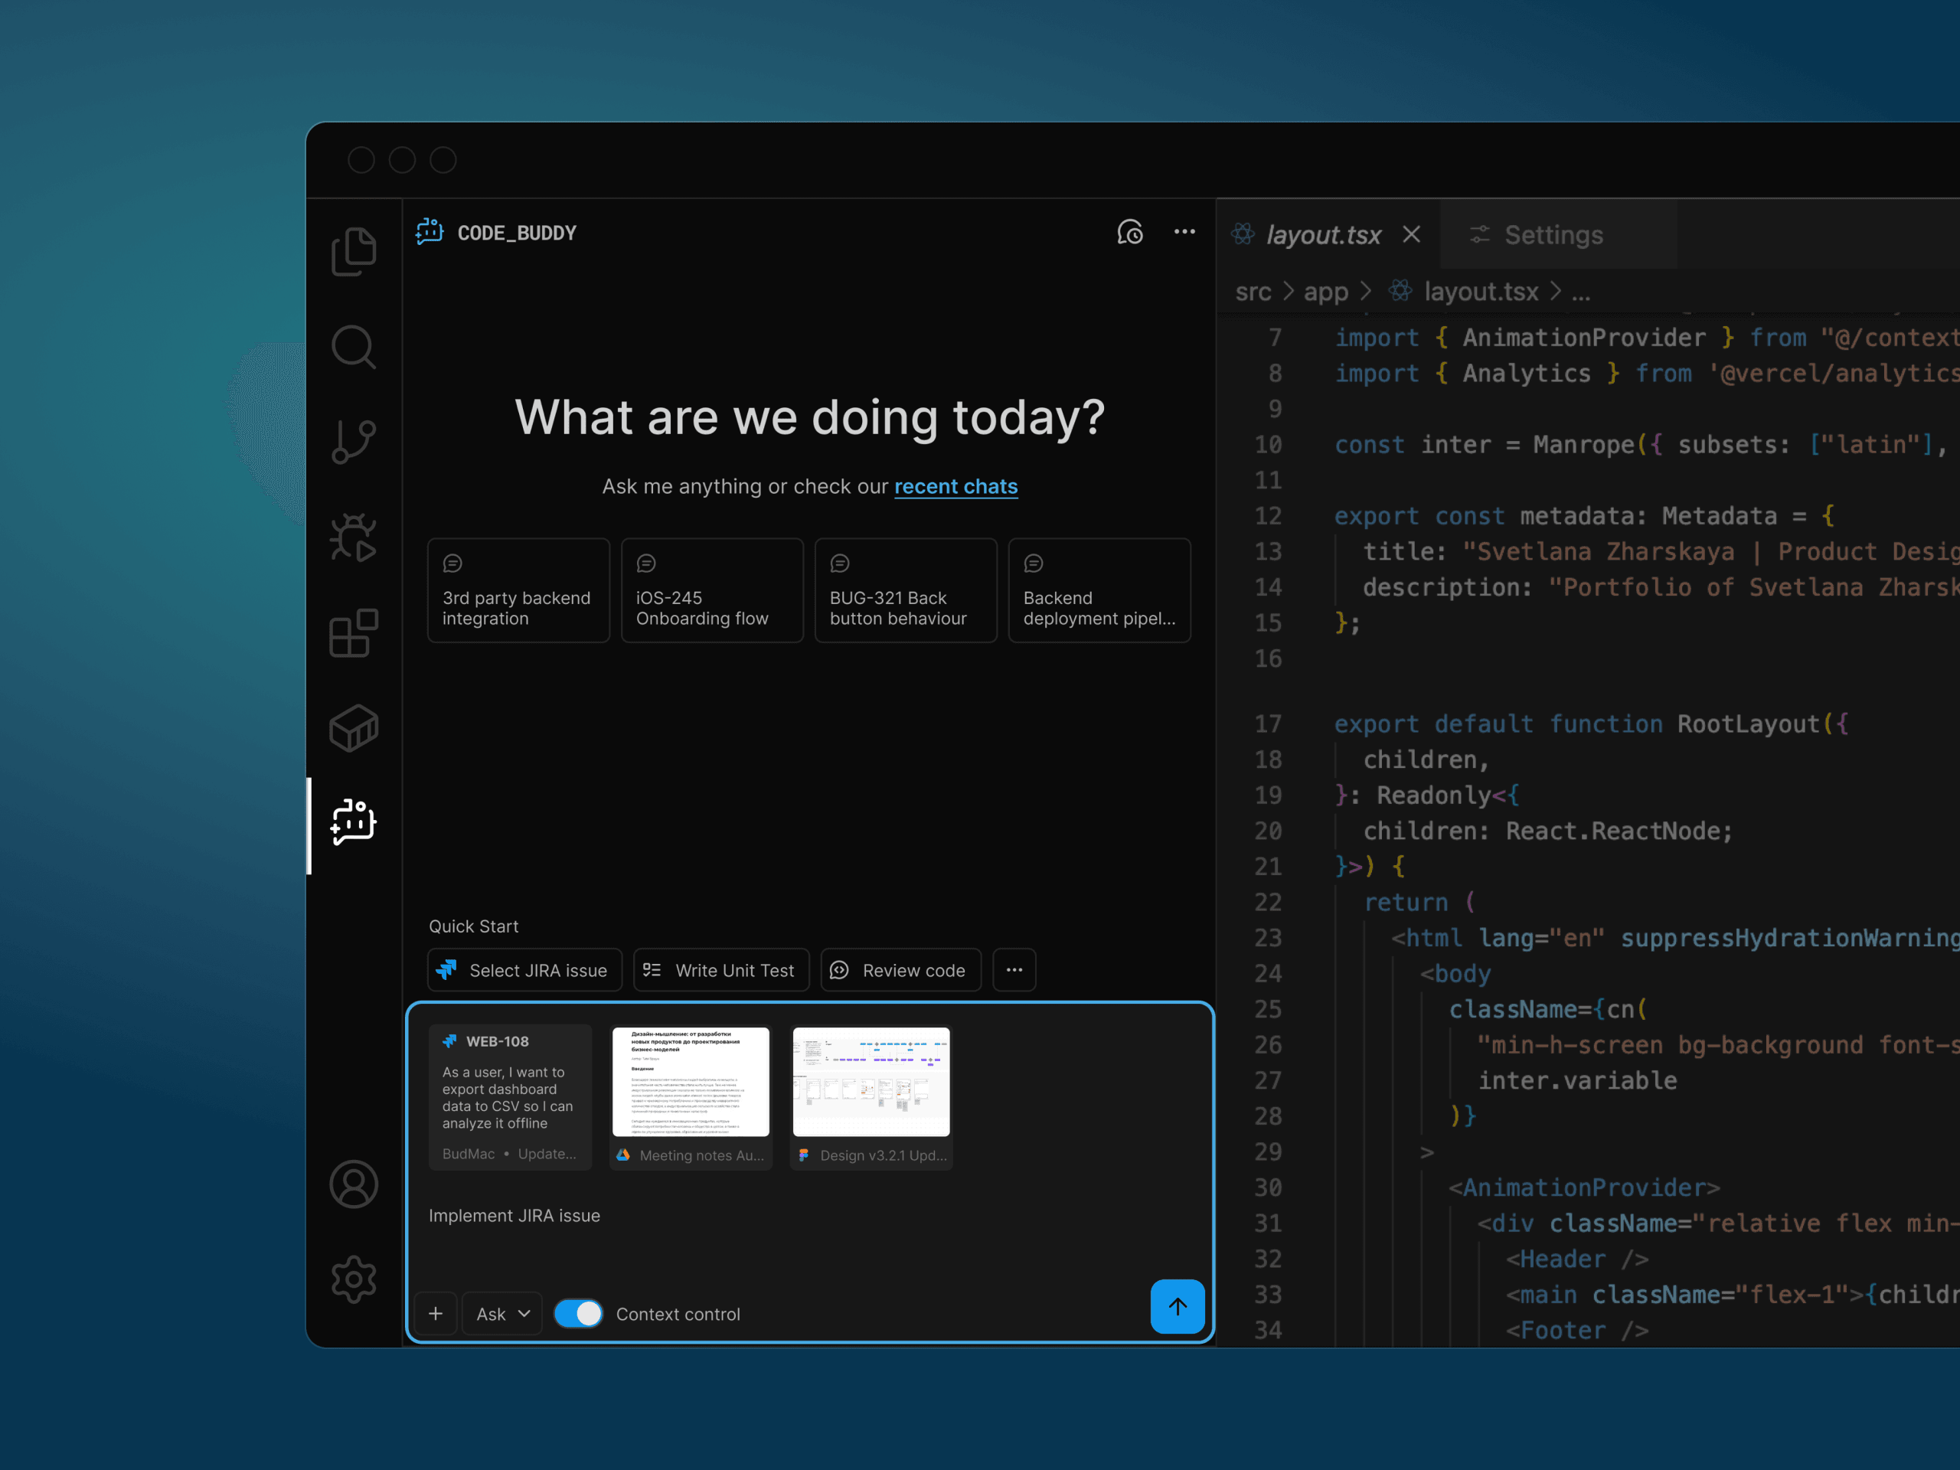The height and width of the screenshot is (1470, 1960).
Task: Open Code Buddy panel more actions menu
Action: (1184, 232)
